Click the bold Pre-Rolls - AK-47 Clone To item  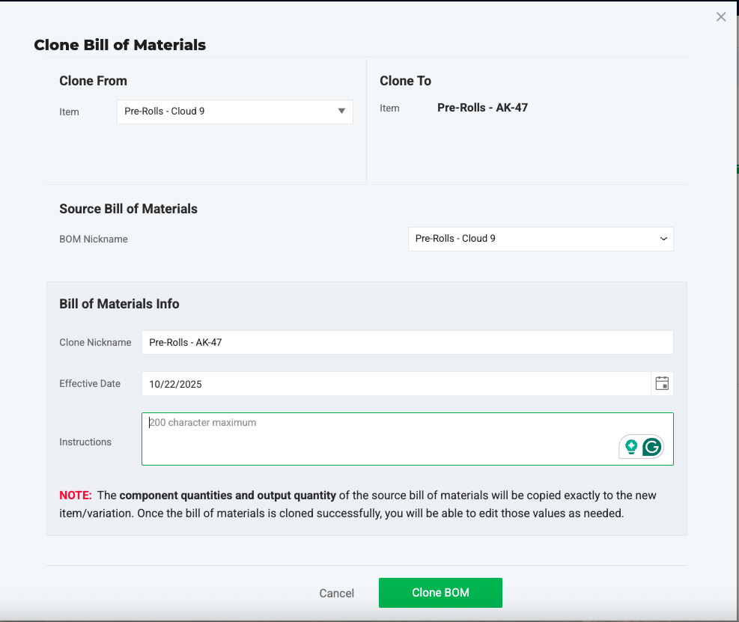[x=482, y=108]
